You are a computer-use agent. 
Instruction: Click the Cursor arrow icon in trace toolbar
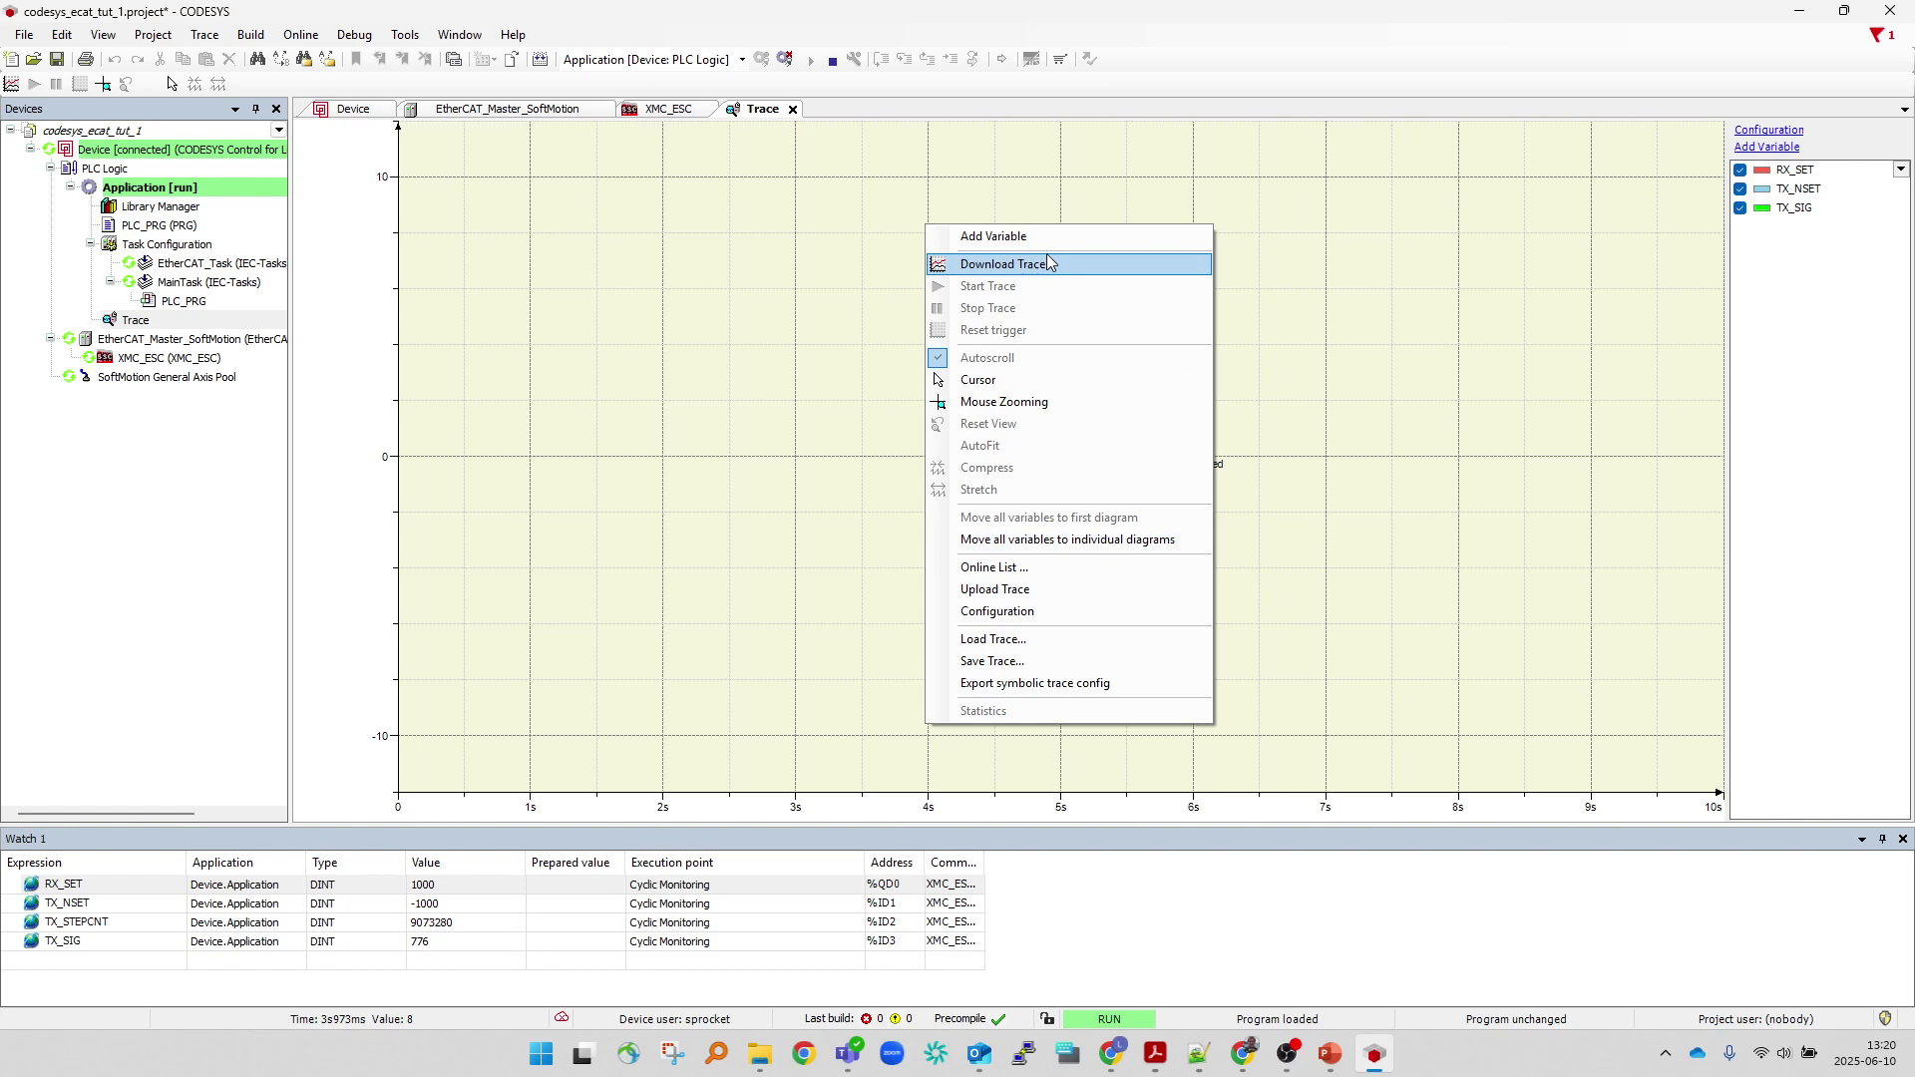(172, 85)
